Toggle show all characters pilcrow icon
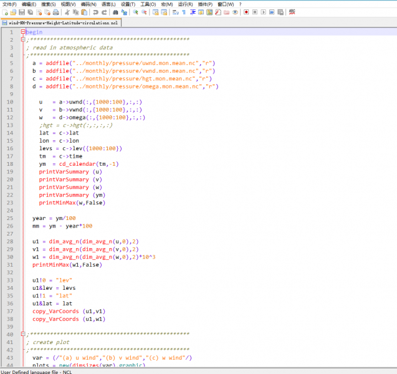The height and width of the screenshot is (374, 397). (184, 12)
